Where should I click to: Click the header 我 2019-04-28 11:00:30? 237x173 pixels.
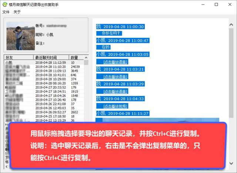(x=120, y=27)
